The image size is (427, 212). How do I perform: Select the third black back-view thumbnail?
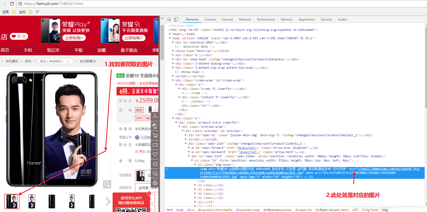point(52,201)
